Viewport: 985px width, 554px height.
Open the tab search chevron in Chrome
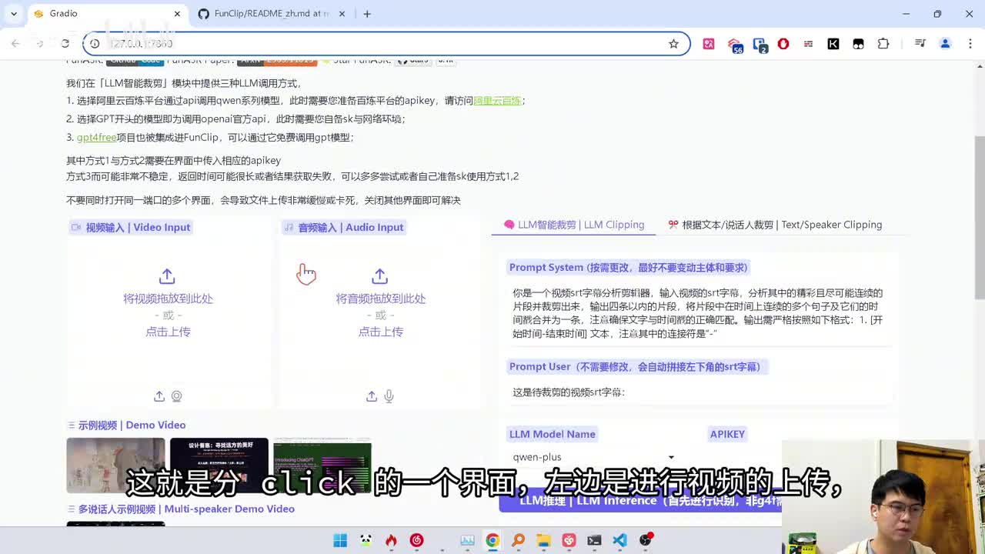tap(14, 14)
